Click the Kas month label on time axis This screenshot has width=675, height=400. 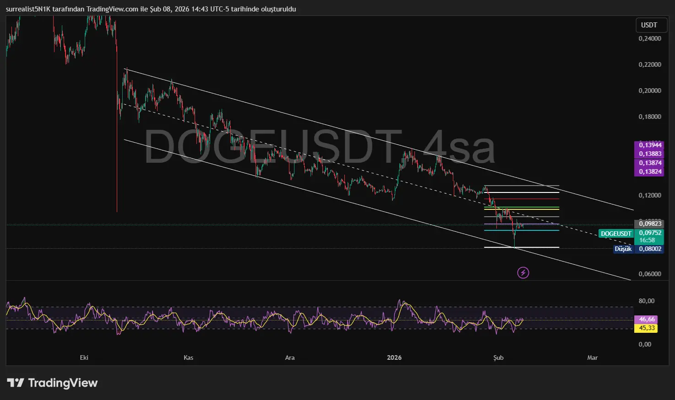pos(188,357)
